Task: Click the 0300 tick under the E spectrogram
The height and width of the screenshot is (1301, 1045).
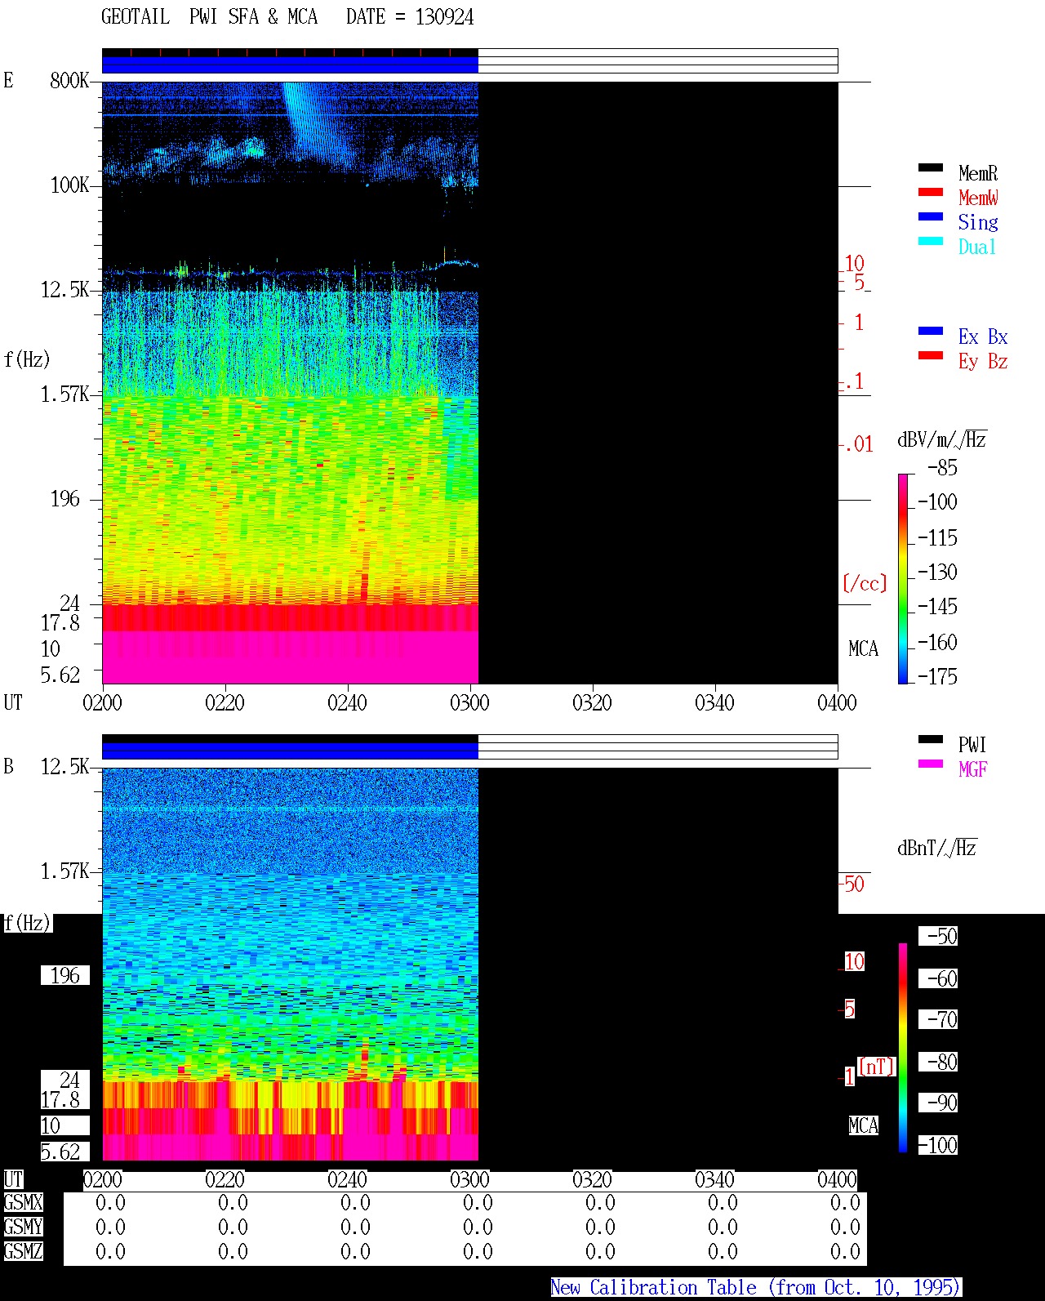Action: [469, 702]
